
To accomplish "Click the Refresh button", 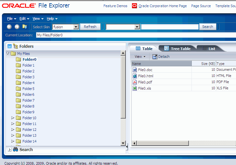I will (x=90, y=27).
